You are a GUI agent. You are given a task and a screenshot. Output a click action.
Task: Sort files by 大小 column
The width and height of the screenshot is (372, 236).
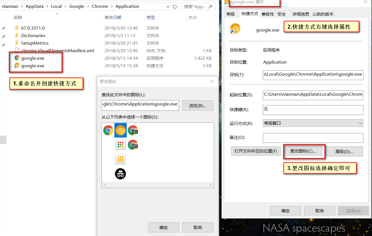click(193, 18)
